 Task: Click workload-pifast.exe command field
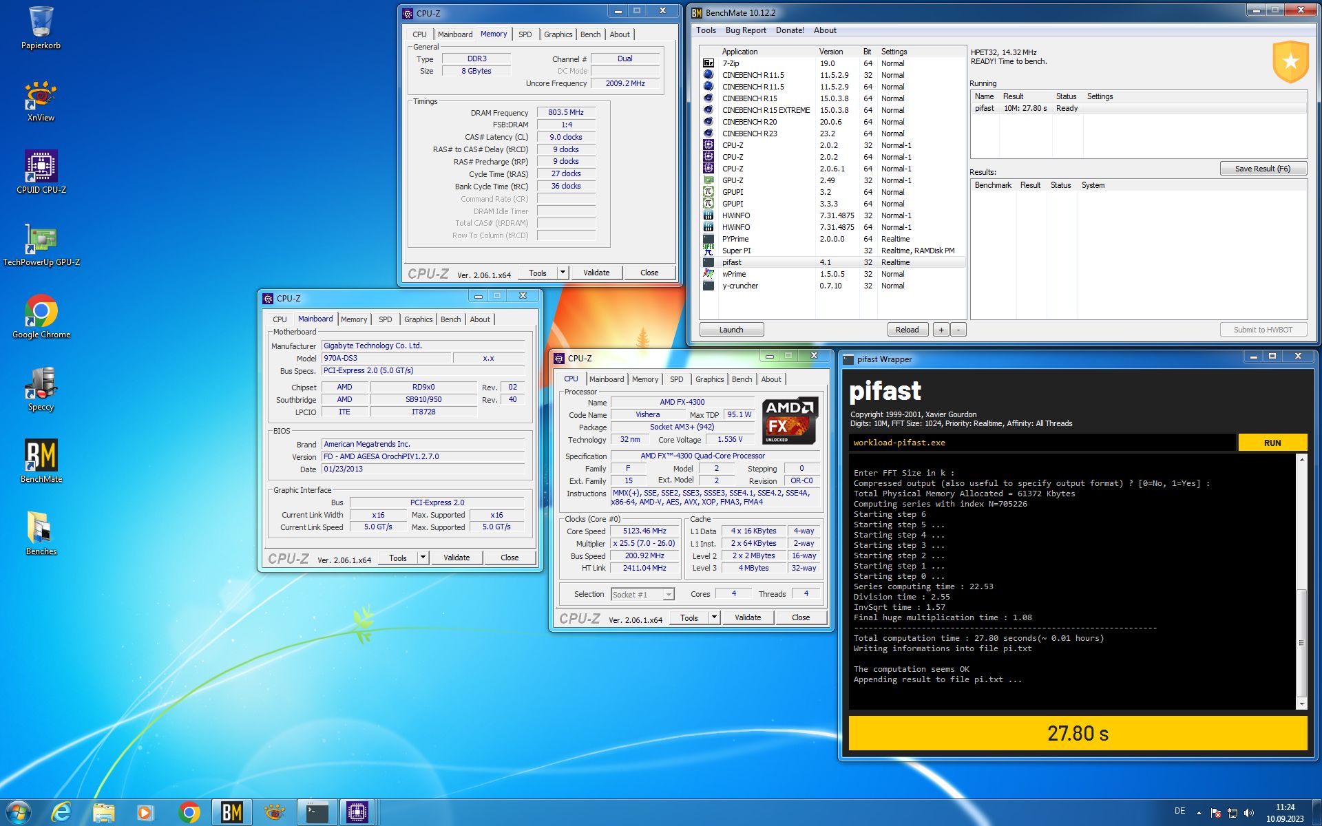pyautogui.click(x=1042, y=443)
